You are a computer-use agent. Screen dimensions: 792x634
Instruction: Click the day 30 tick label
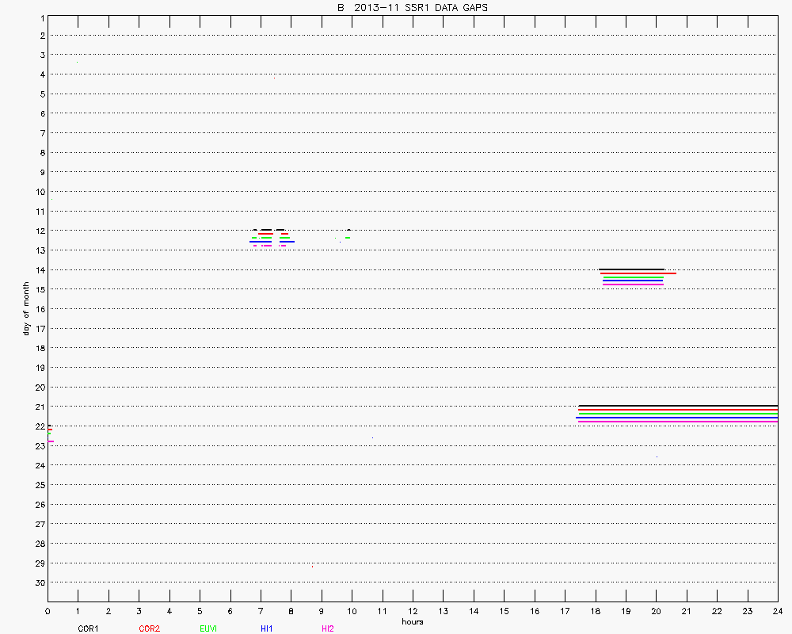pos(39,582)
